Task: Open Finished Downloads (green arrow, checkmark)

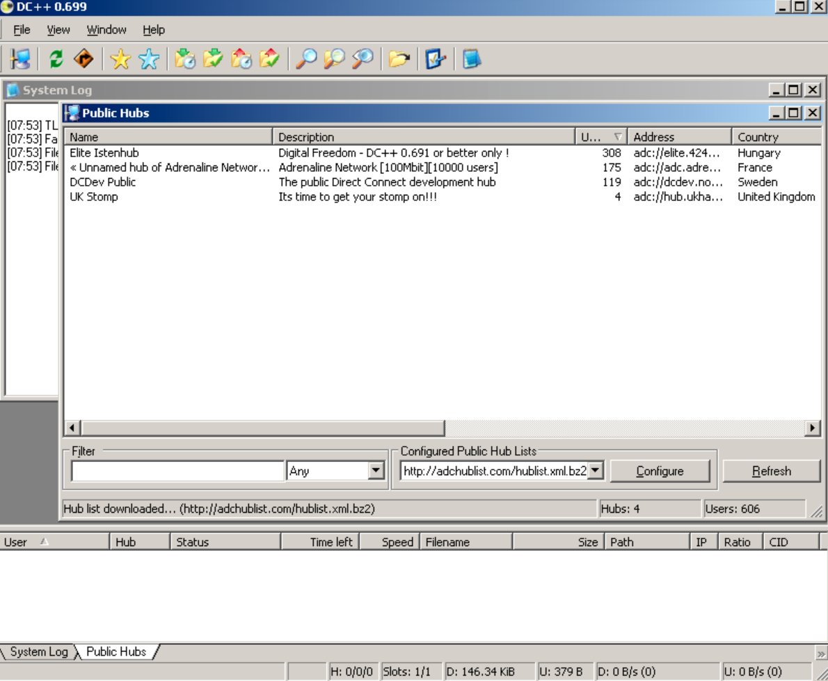Action: [213, 58]
